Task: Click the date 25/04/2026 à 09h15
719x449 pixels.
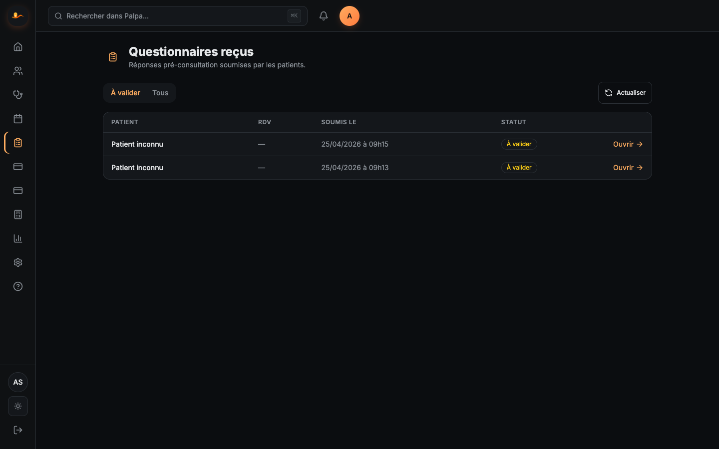Action: click(x=355, y=144)
